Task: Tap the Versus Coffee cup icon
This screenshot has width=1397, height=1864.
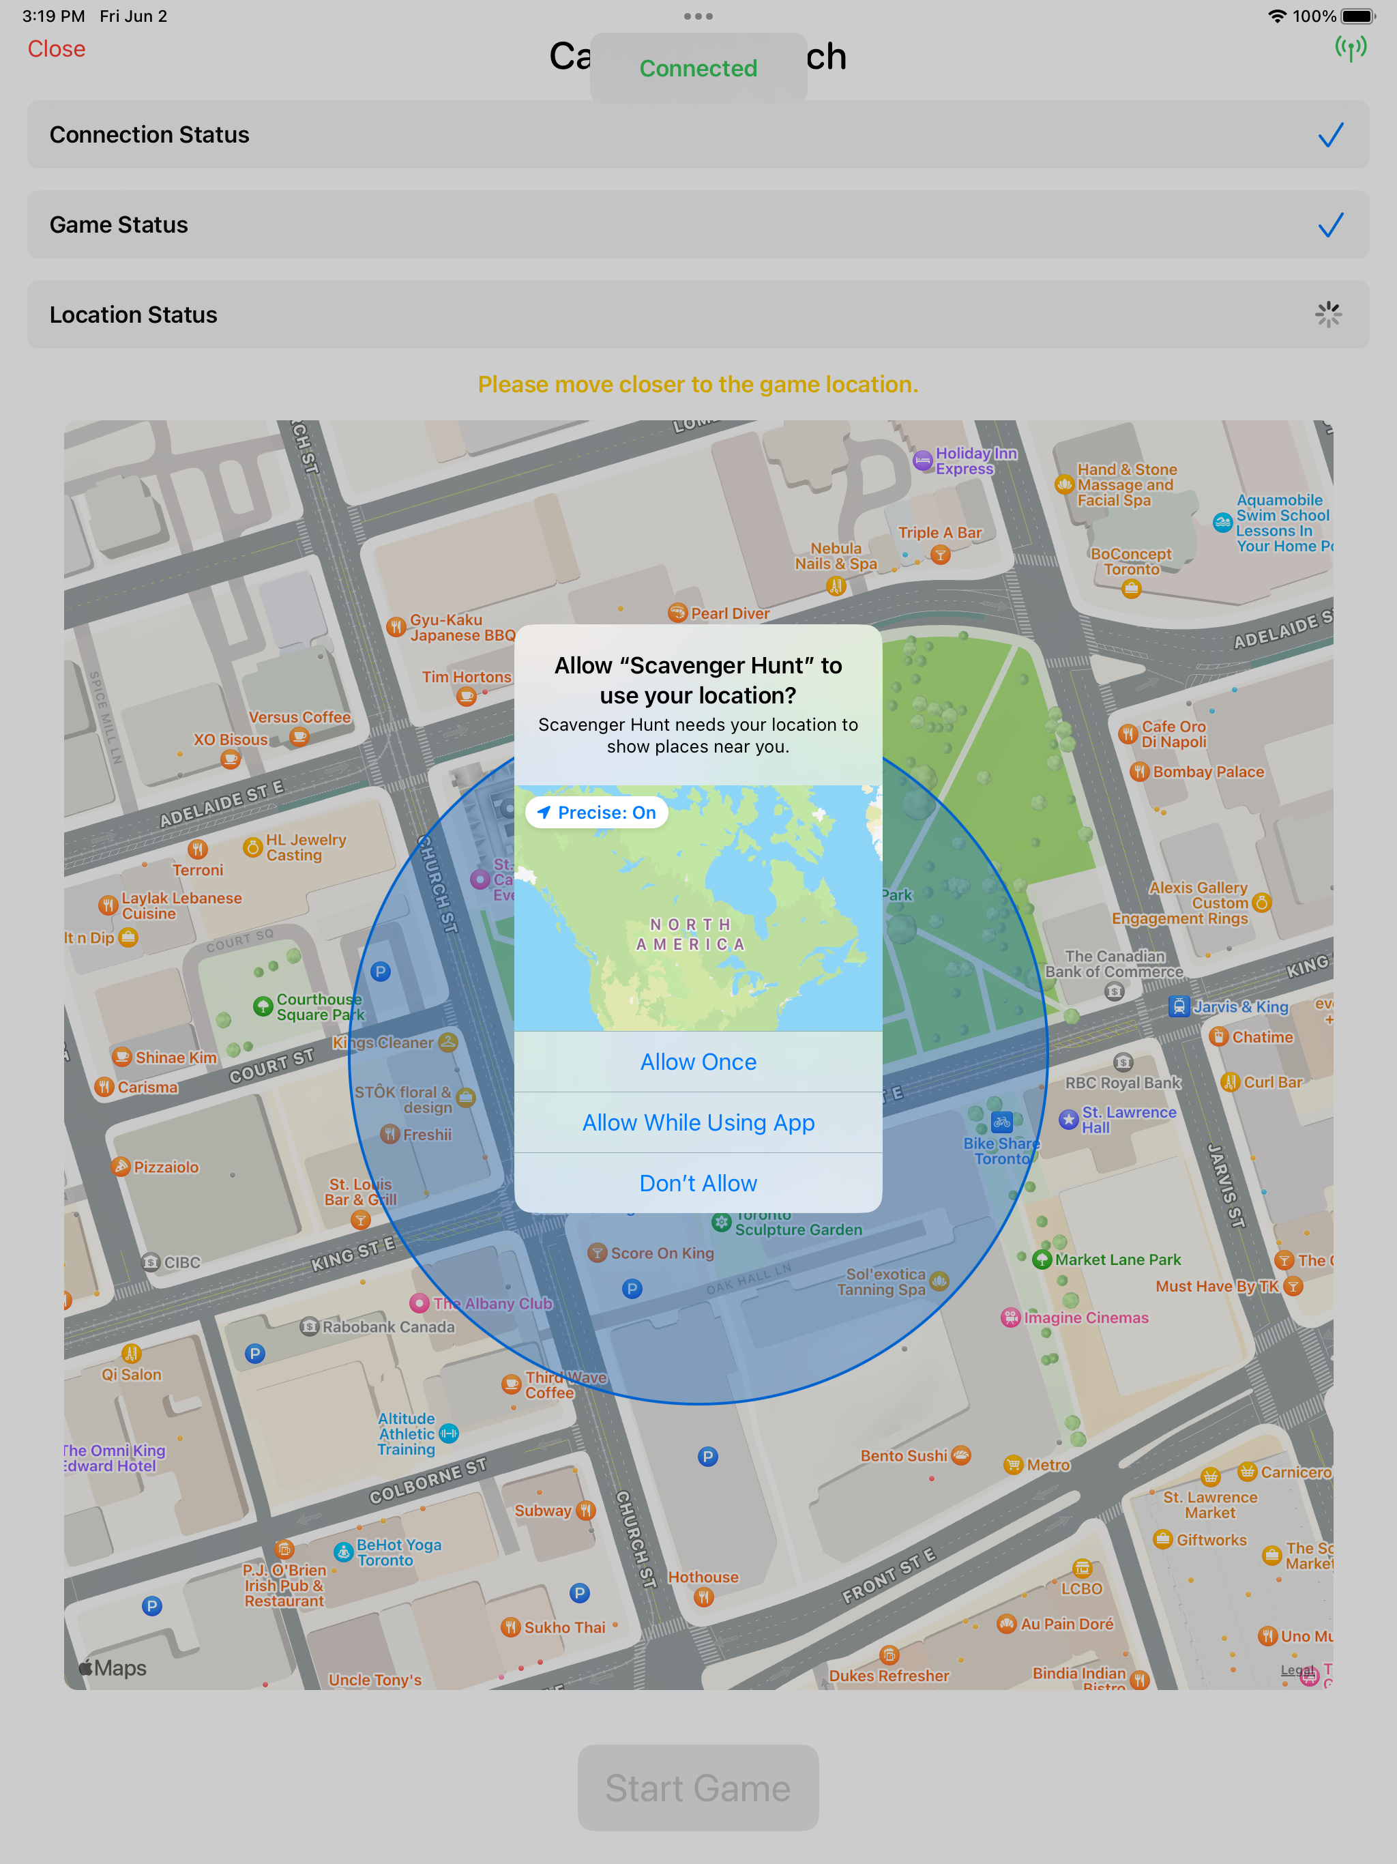Action: point(299,736)
